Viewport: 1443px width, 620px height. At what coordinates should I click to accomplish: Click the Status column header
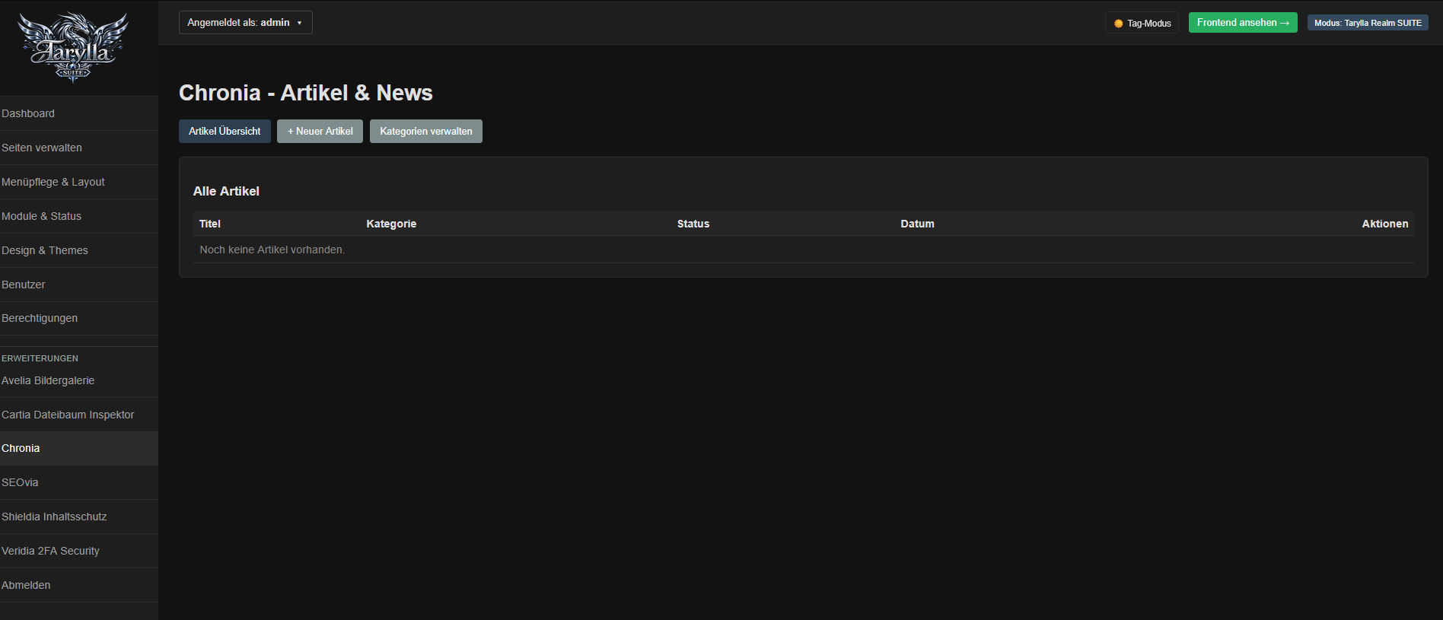[x=693, y=224]
